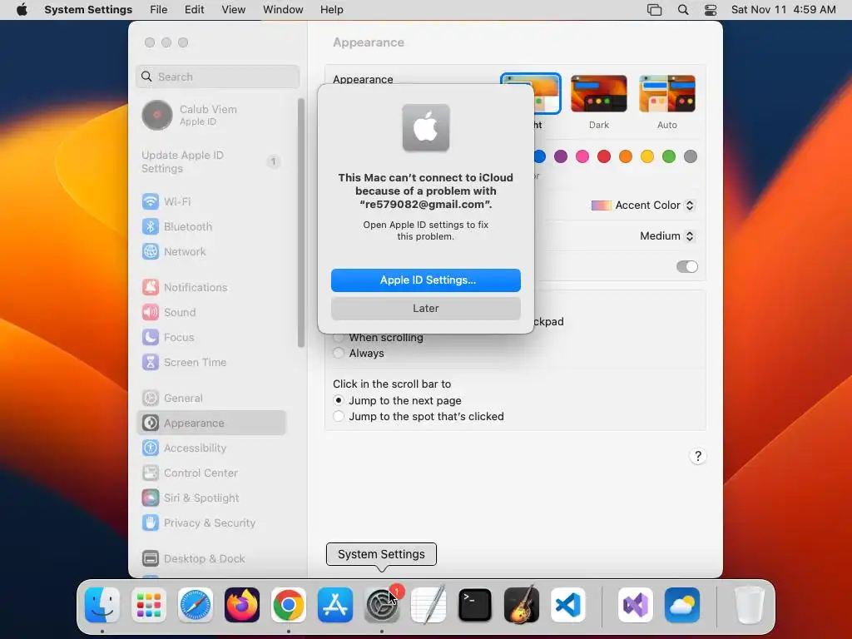The height and width of the screenshot is (639, 852).
Task: Open the Appearance help button
Action: point(698,456)
